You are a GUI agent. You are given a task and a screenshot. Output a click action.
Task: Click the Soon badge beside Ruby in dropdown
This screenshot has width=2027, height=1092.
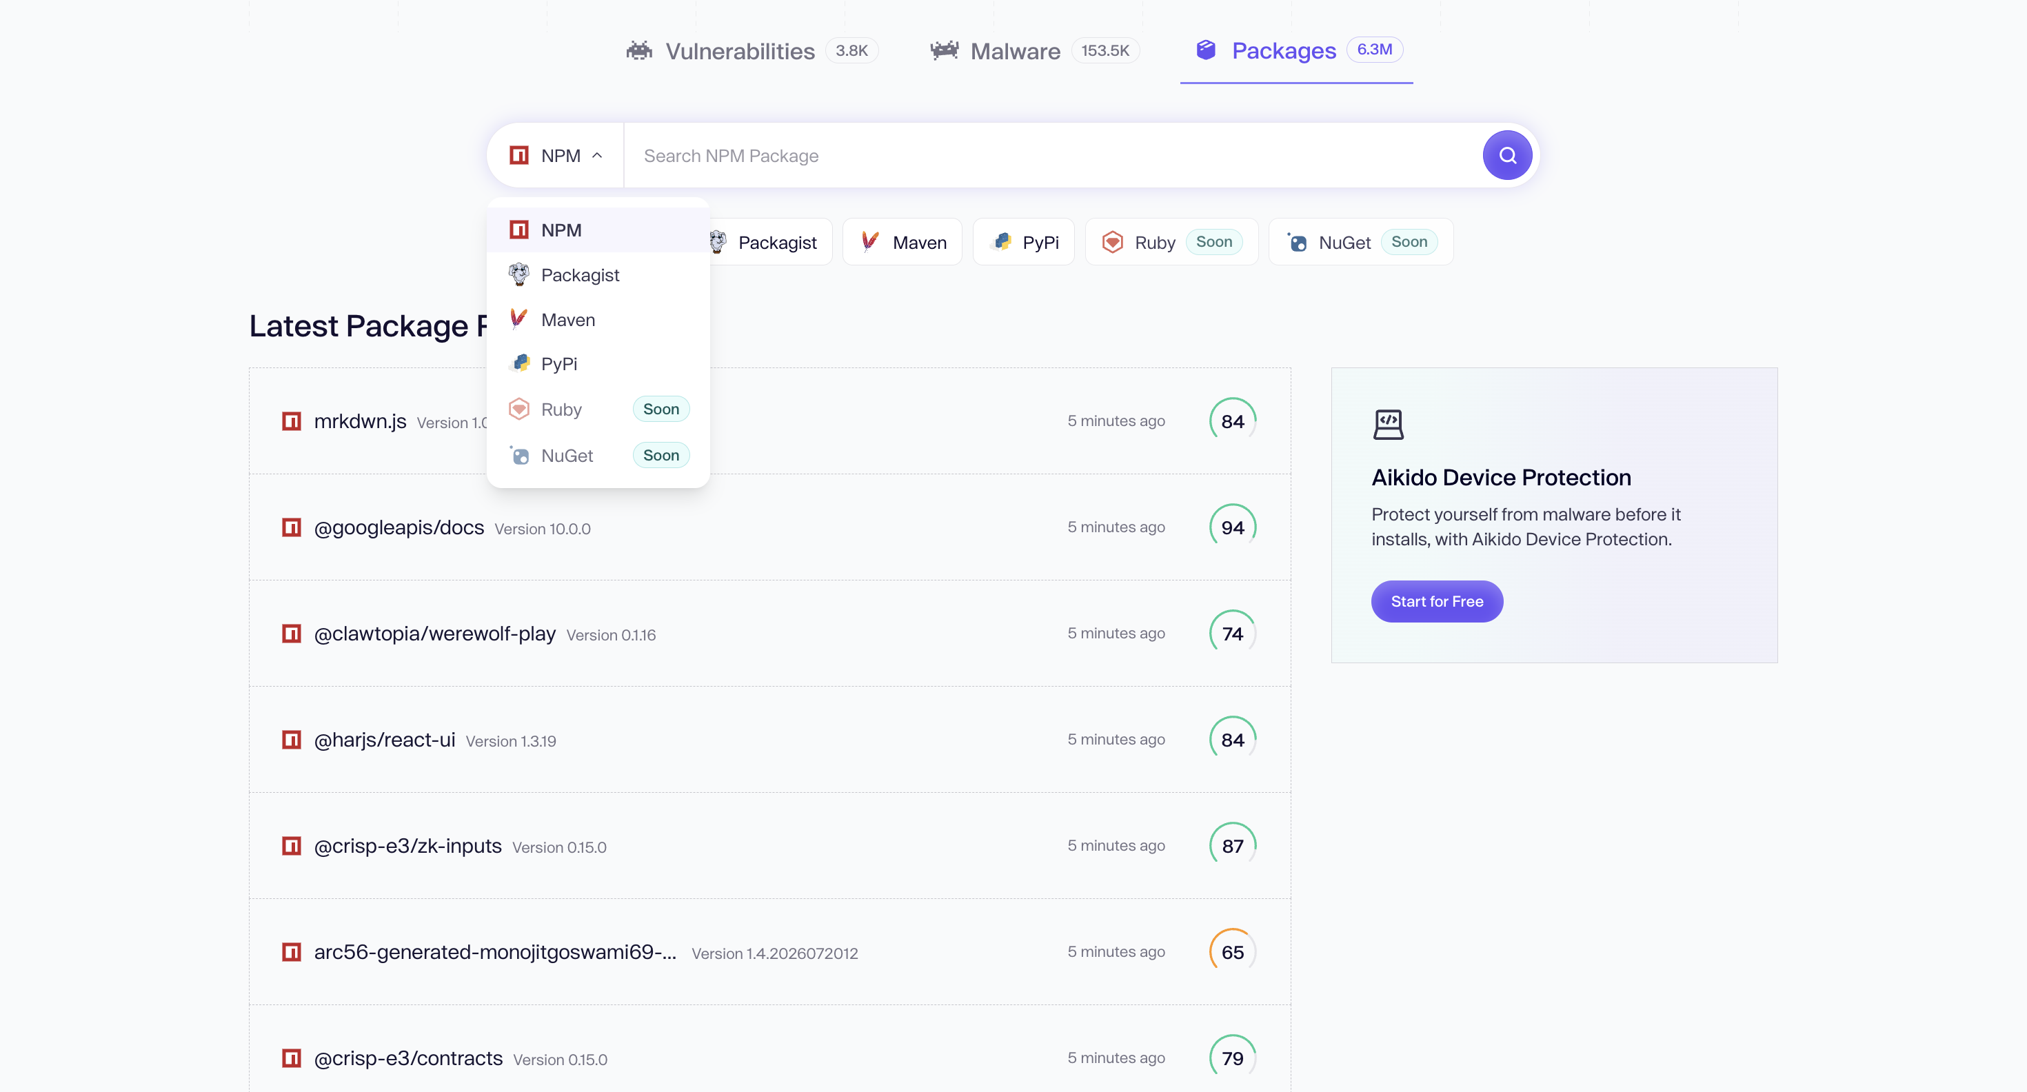coord(661,409)
